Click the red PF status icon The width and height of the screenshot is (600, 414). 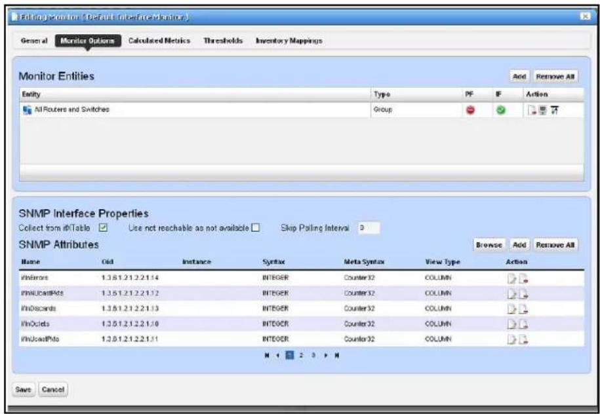(x=471, y=109)
